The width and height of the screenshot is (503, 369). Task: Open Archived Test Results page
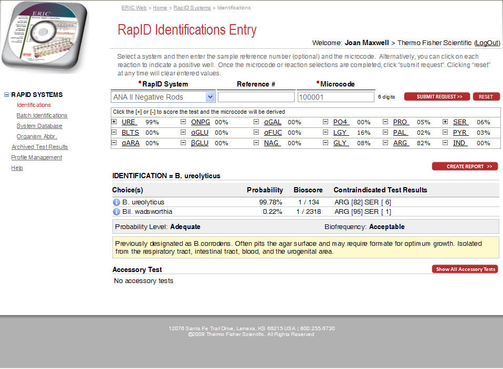(x=39, y=147)
